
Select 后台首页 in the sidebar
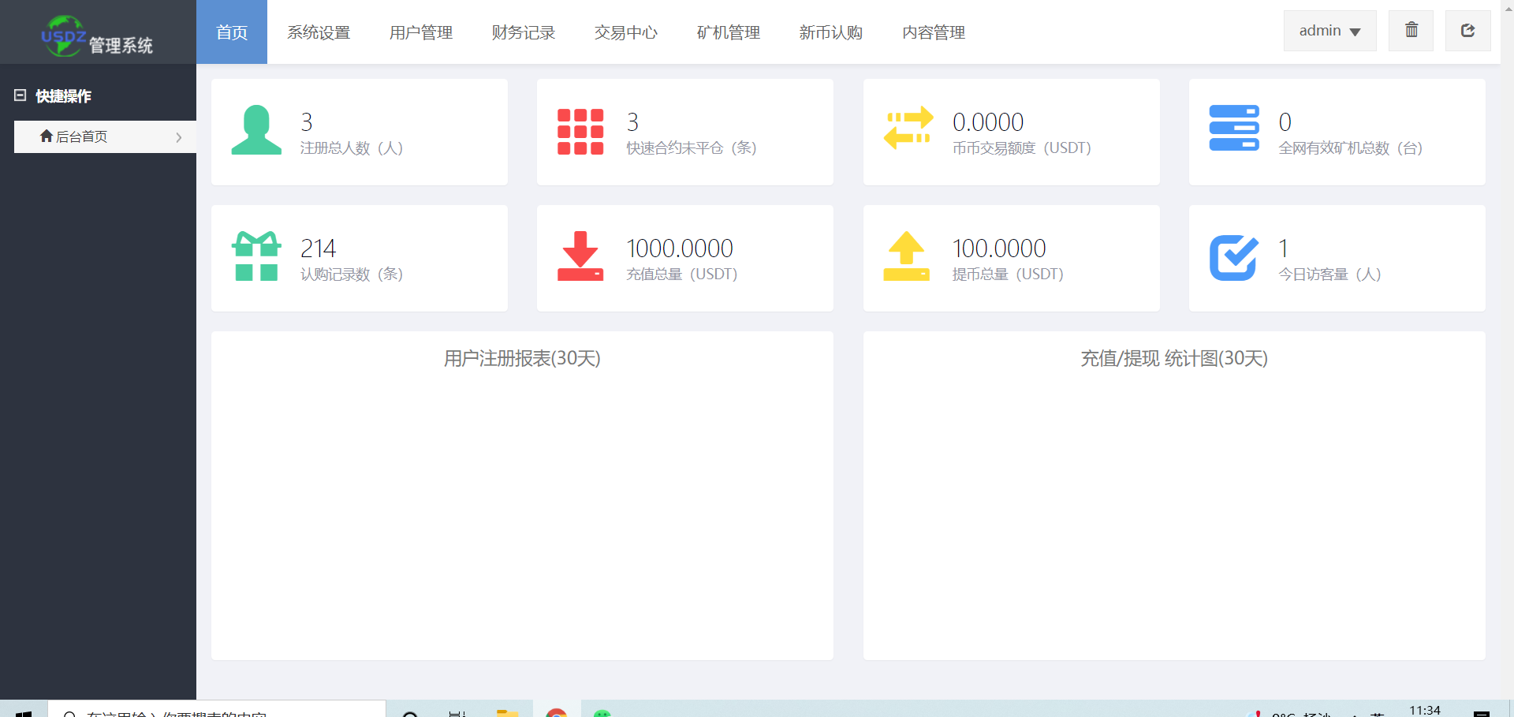[105, 136]
